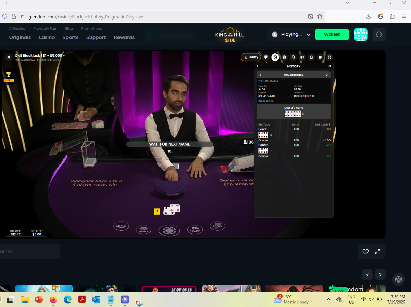The image size is (411, 307).
Task: Open the Playing currency dropdown
Action: coord(291,34)
